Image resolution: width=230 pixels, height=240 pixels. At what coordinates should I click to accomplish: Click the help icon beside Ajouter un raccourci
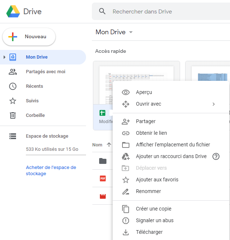tap(216, 156)
